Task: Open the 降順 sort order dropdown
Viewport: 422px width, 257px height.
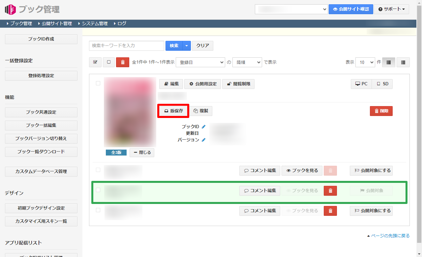Action: point(247,62)
